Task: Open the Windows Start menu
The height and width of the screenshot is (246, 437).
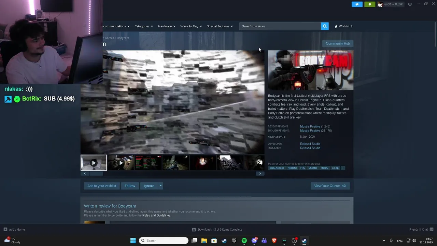Action: pyautogui.click(x=133, y=241)
